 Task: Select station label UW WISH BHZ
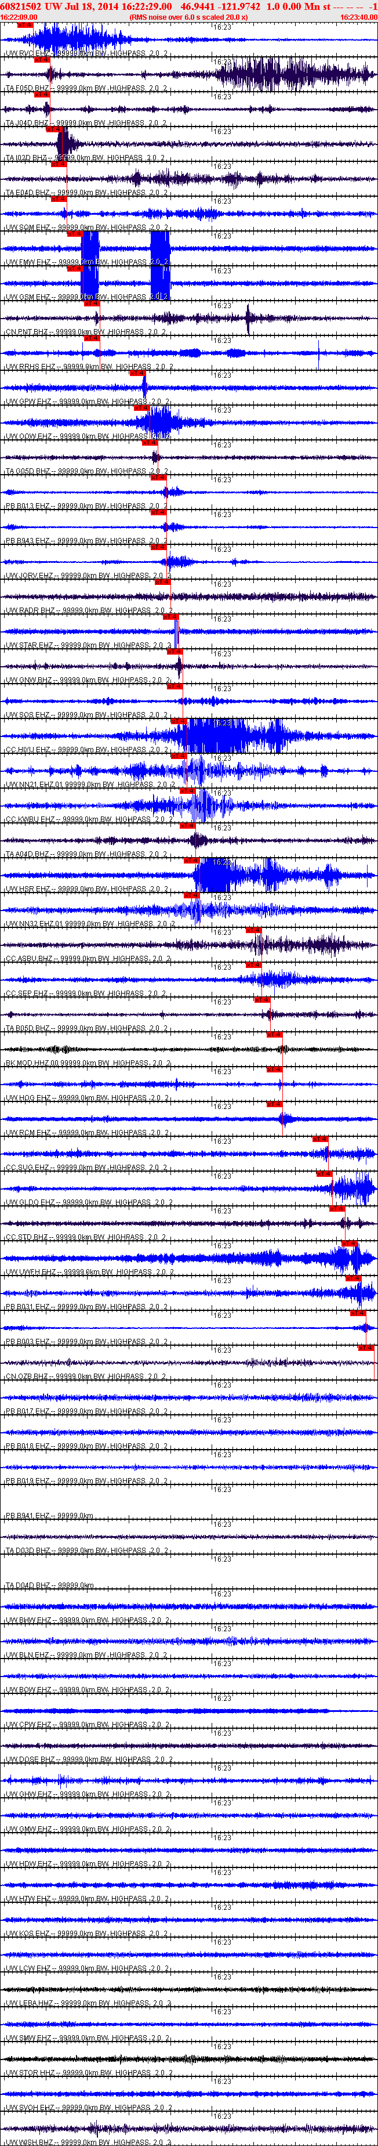30,2143
